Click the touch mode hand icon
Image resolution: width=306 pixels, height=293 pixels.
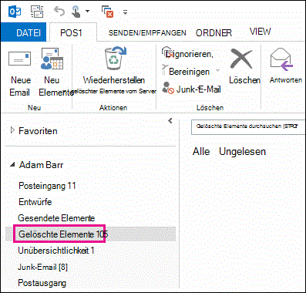coord(76,12)
